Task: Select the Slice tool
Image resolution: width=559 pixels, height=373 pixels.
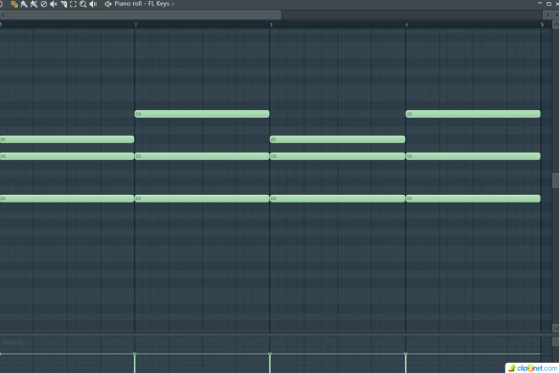Action: point(64,4)
